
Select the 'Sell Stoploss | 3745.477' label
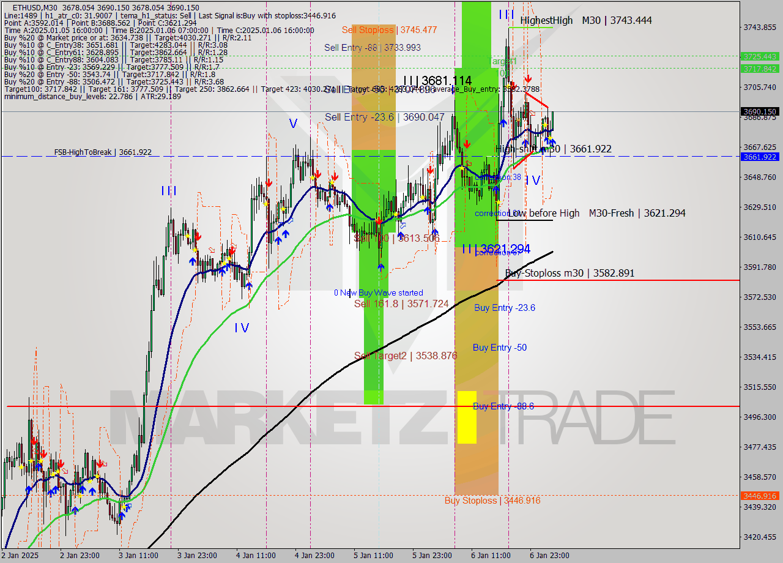[x=389, y=29]
